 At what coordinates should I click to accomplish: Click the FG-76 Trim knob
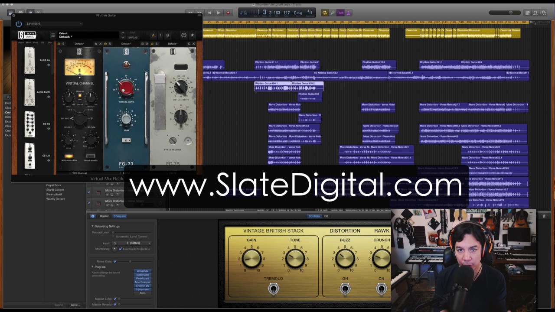(x=180, y=117)
